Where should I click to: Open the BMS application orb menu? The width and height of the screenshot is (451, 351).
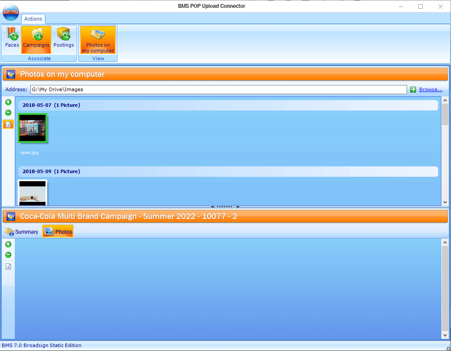10,12
